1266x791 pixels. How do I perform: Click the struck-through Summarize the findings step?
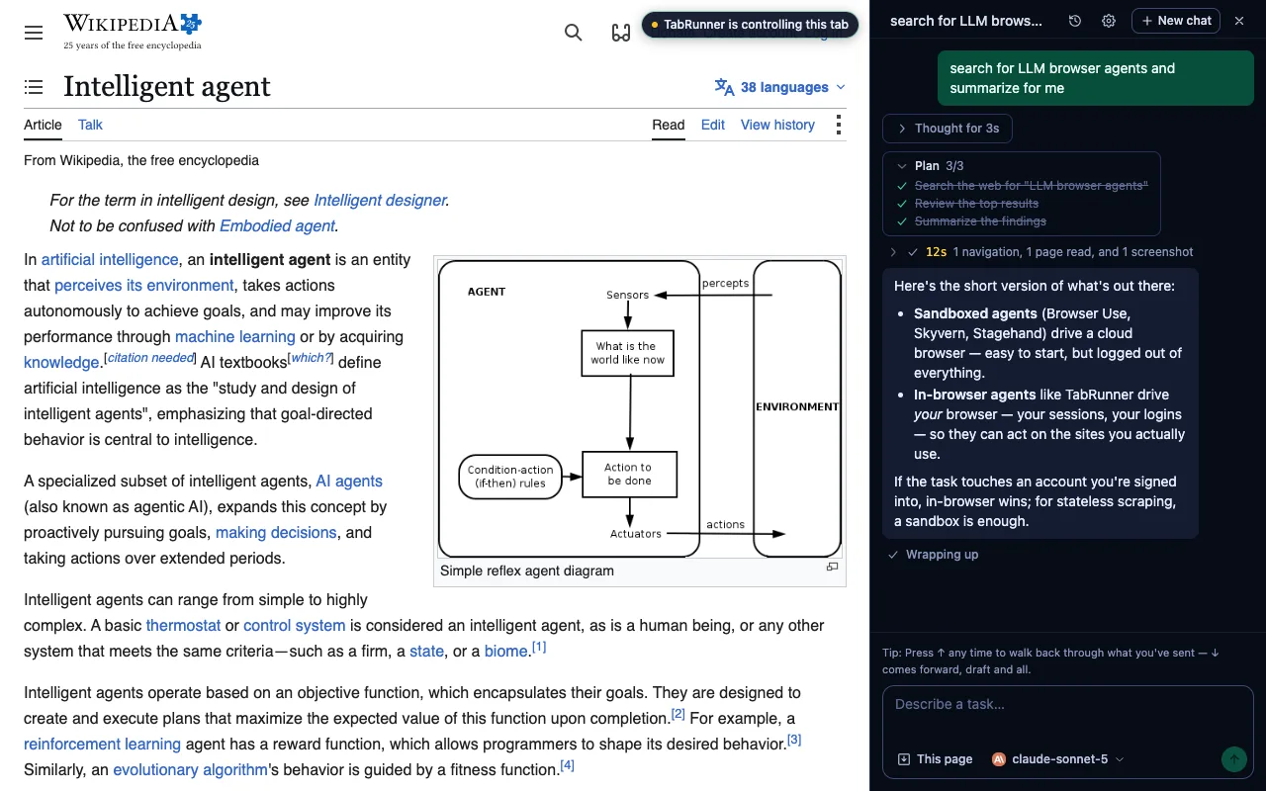point(980,221)
